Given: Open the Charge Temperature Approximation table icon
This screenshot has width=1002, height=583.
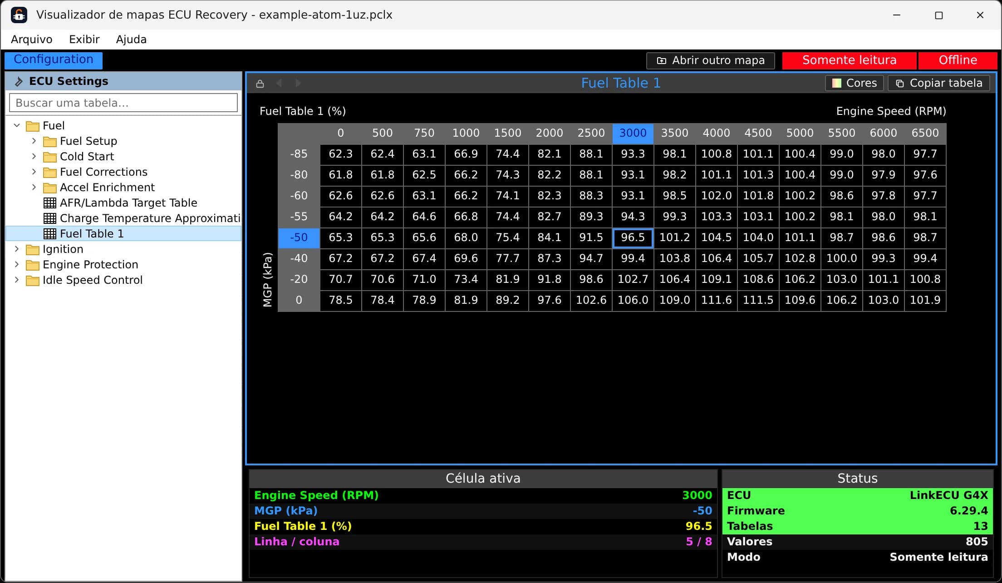Looking at the screenshot, I should (50, 218).
